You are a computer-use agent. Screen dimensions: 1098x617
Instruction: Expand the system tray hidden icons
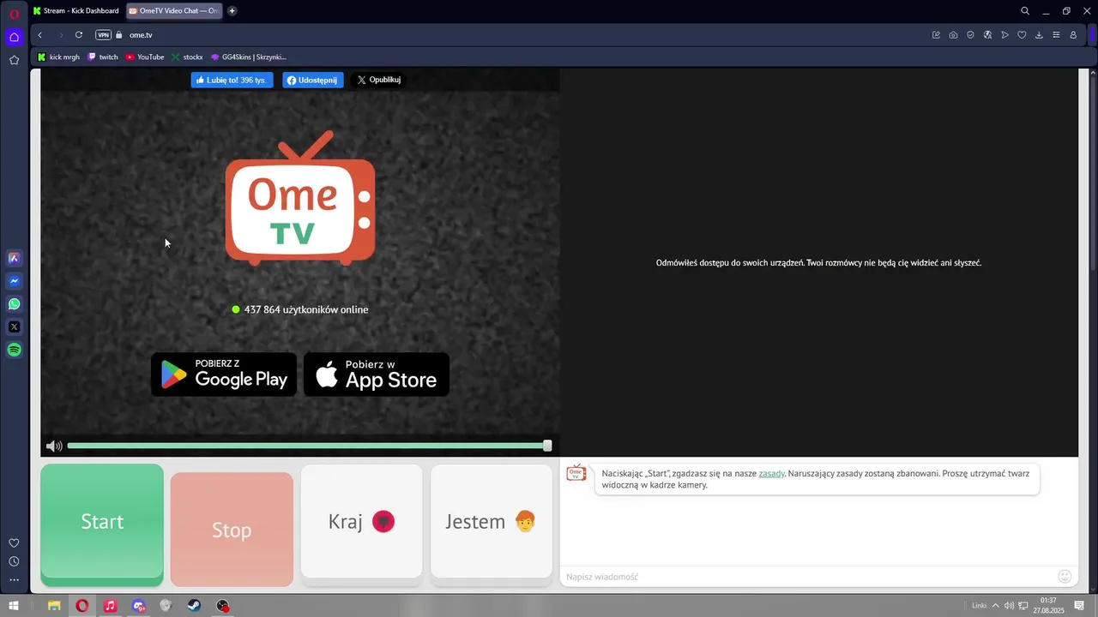[995, 606]
